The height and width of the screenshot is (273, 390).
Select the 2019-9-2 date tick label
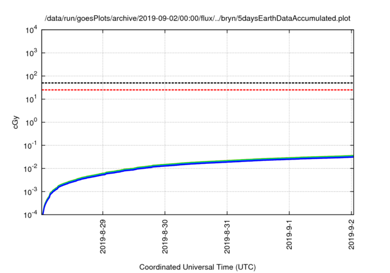(351, 234)
